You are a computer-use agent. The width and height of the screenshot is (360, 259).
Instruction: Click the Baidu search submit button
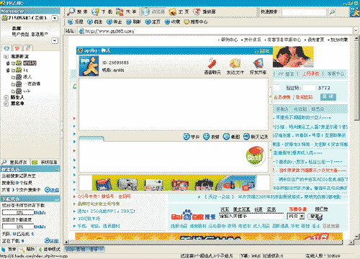click(x=315, y=217)
